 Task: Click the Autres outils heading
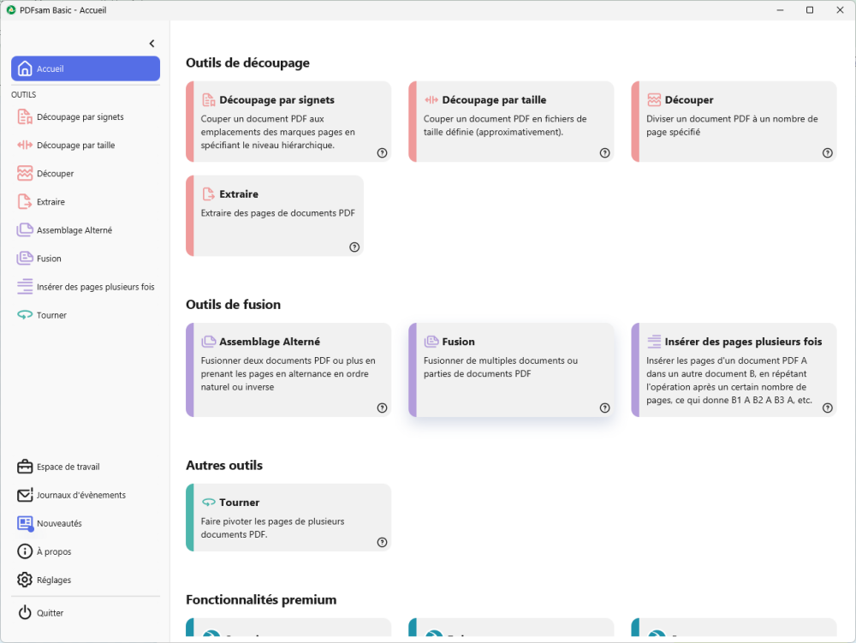pyautogui.click(x=224, y=465)
